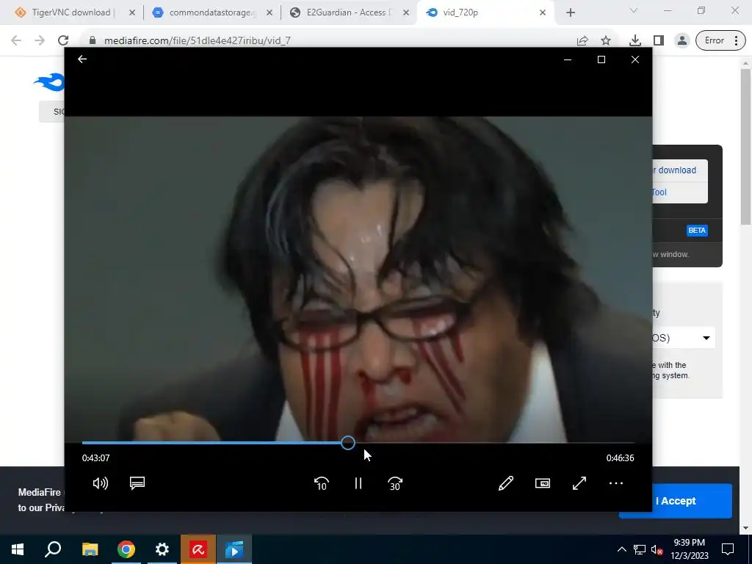Close the commondatastorage tab
752x564 pixels.
[270, 12]
